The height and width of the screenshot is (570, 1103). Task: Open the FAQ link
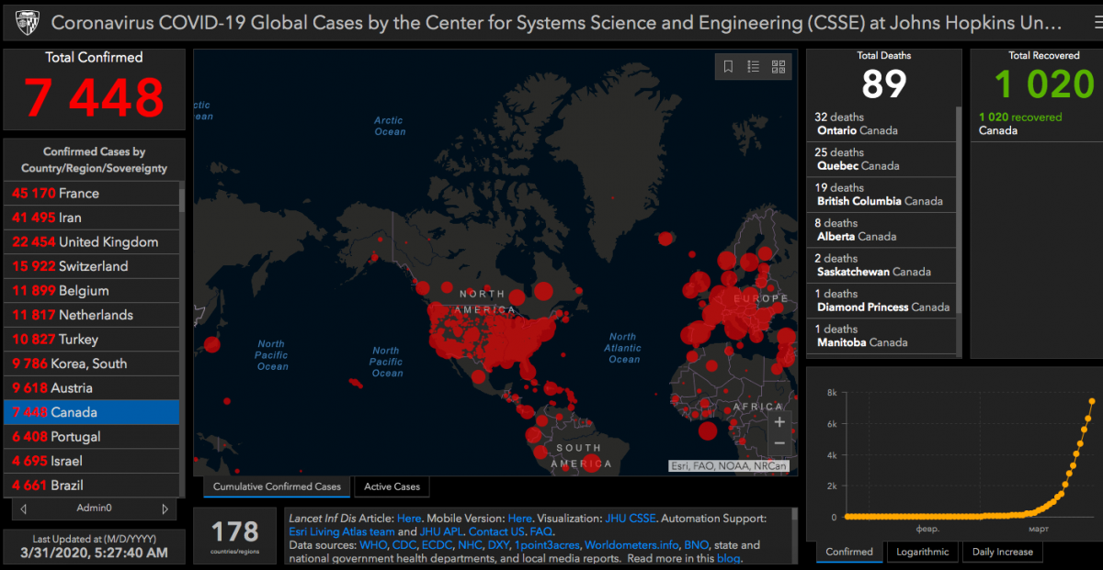click(541, 531)
